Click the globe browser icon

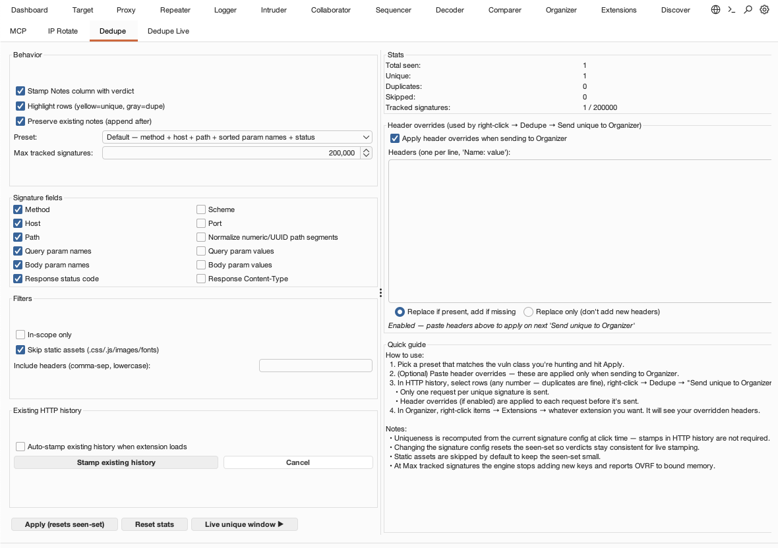pyautogui.click(x=715, y=10)
